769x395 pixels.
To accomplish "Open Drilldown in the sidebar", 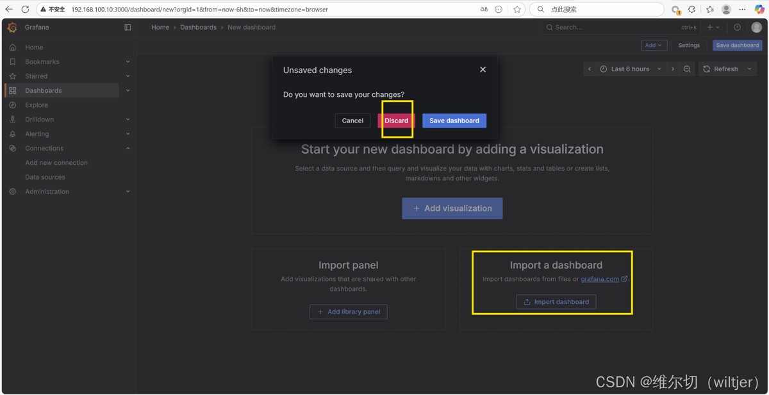I will click(39, 119).
